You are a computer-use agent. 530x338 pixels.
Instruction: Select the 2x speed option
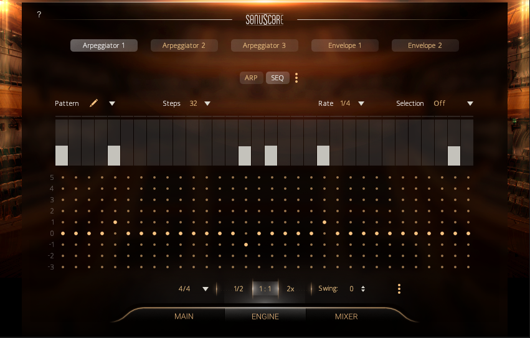[290, 289]
